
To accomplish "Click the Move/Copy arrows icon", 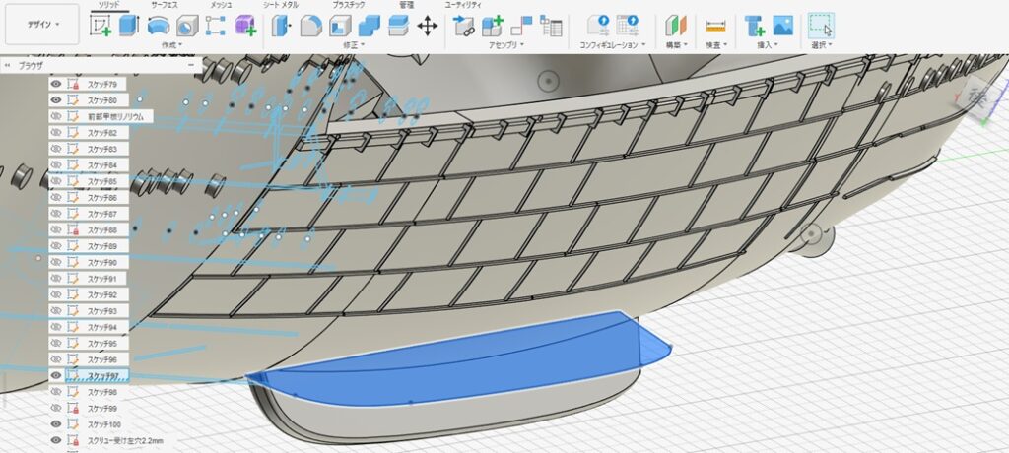I will click(x=428, y=26).
